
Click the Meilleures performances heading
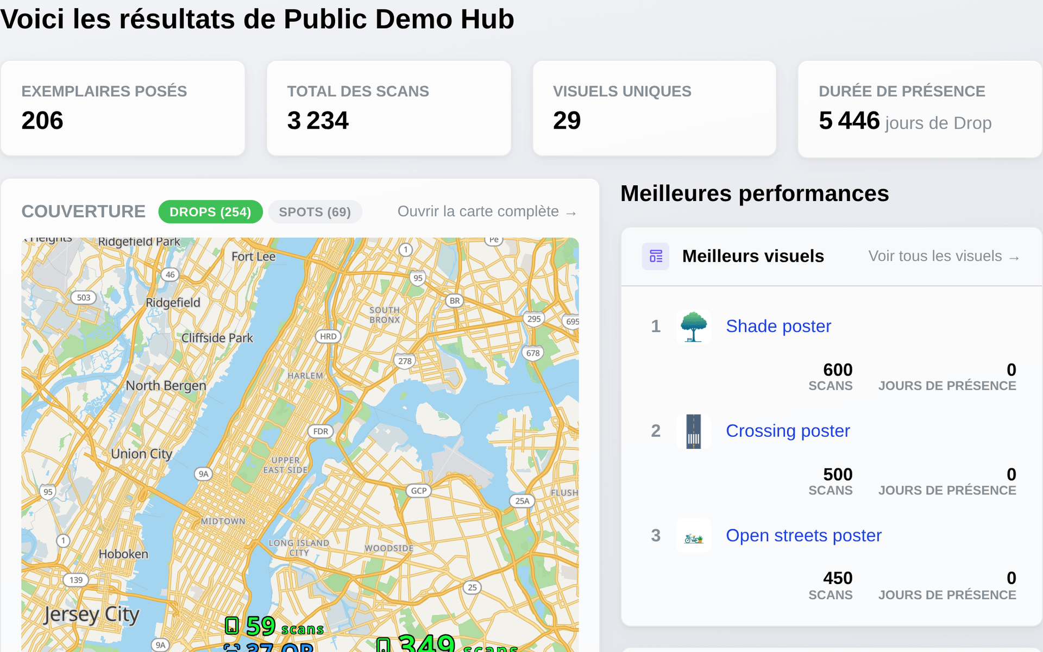coord(755,193)
